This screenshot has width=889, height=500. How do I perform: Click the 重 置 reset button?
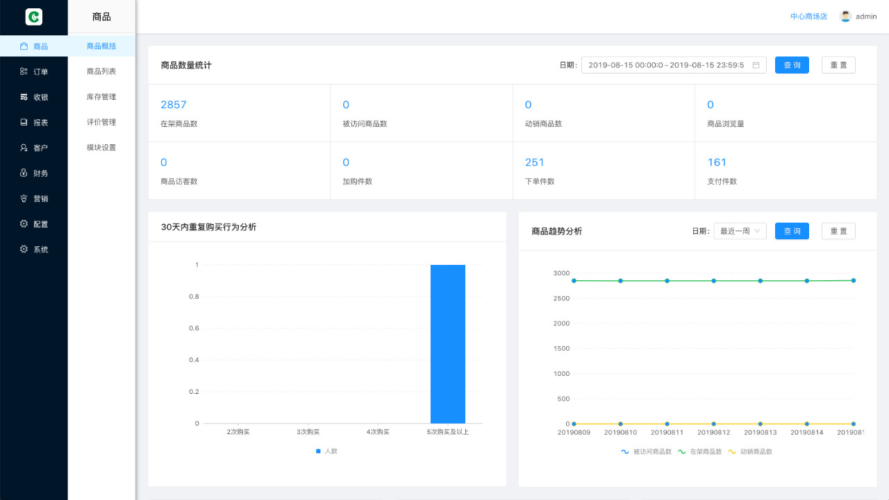pos(838,64)
